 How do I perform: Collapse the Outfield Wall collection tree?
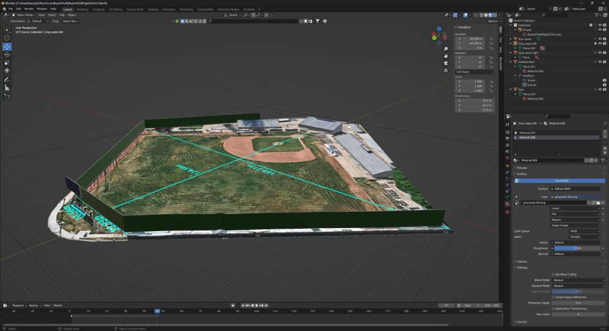511,62
